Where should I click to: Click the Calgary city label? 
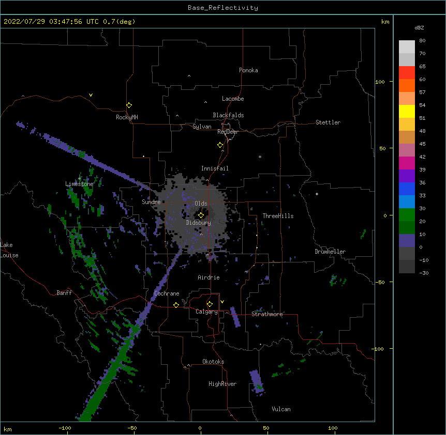(206, 312)
